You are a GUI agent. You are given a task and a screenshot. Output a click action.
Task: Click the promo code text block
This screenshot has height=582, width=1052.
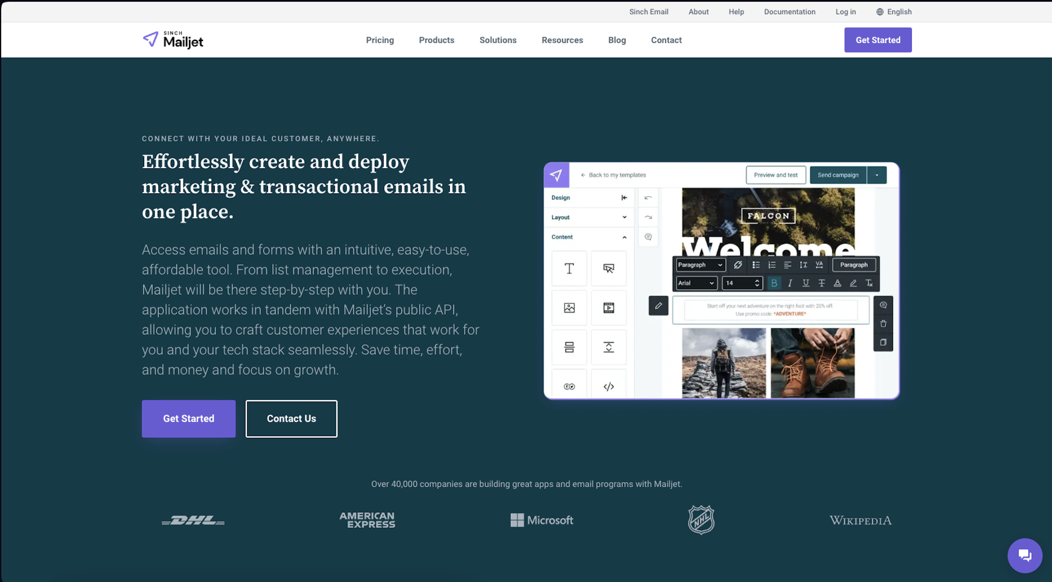click(771, 310)
